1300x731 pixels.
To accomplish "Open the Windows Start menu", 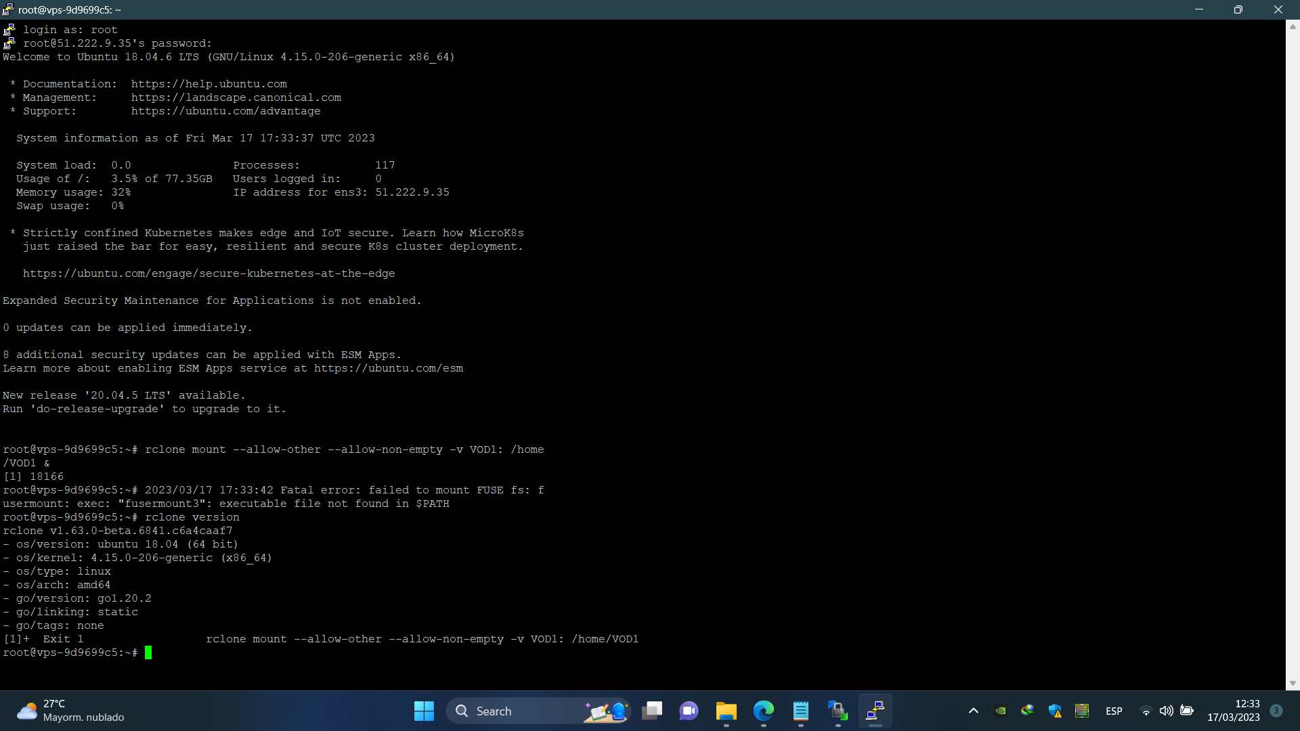I will pos(423,711).
